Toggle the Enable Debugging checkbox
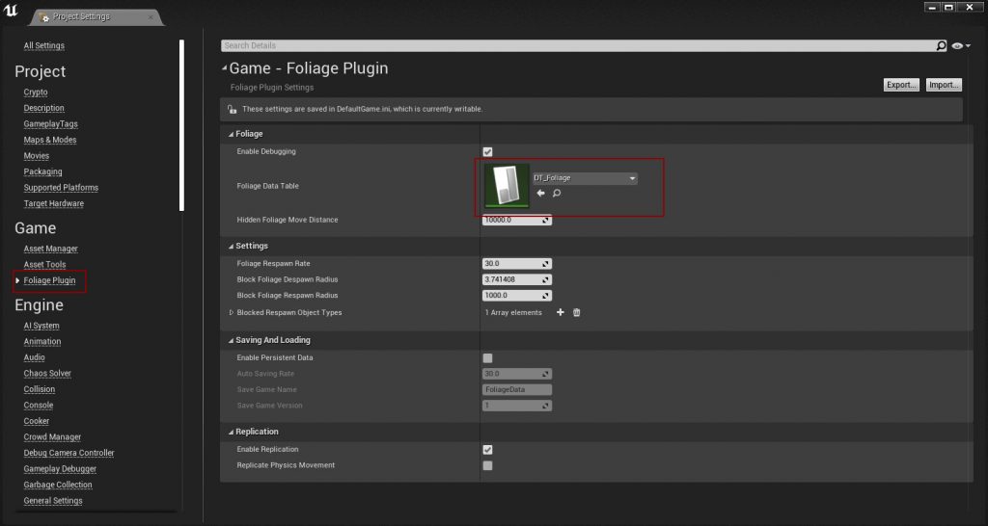This screenshot has height=526, width=988. coord(487,151)
